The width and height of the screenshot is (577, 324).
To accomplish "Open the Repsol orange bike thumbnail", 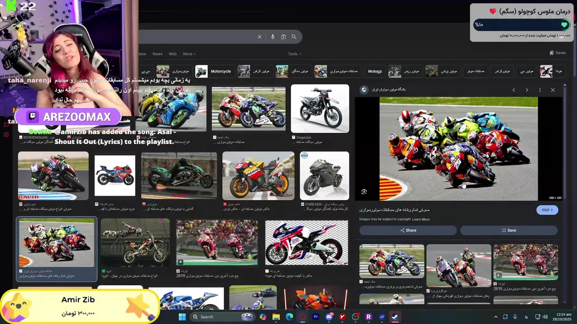I will tap(258, 176).
